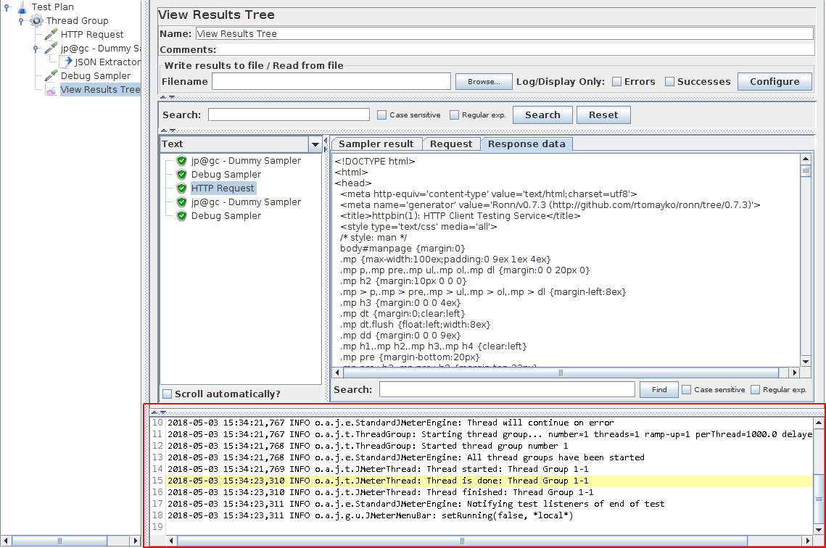Screen dimensions: 826x548
Task: Switch to the Request tab
Action: (x=450, y=144)
